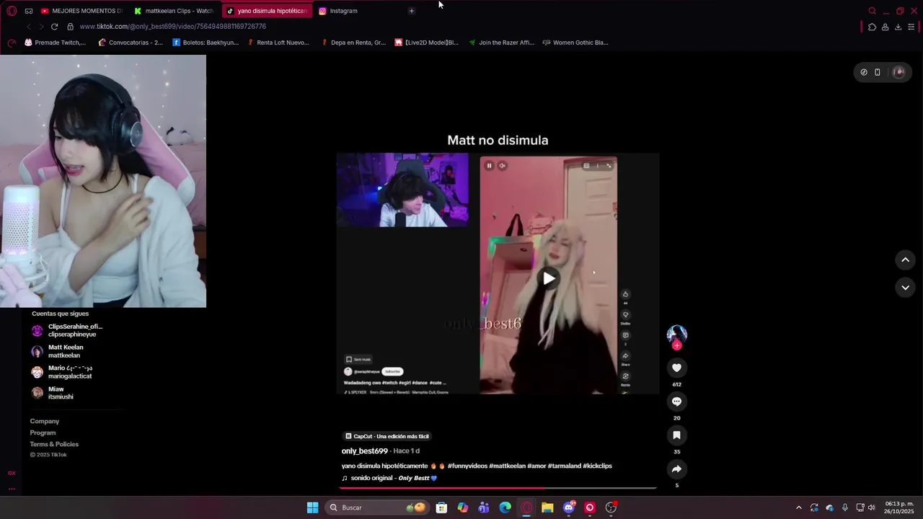
Task: Open Terms & Policies footer link
Action: tap(54, 444)
